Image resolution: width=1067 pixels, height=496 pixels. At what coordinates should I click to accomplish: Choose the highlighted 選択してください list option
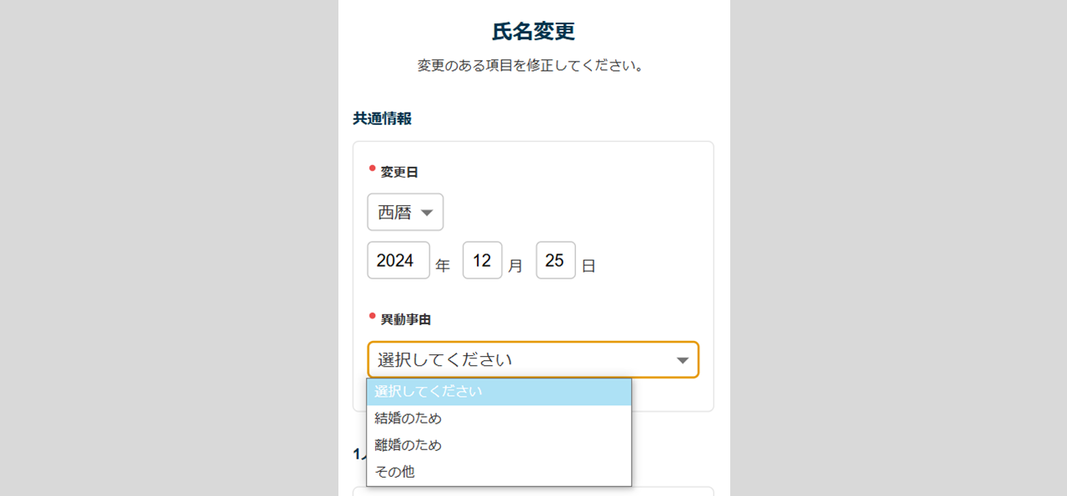[x=499, y=392]
